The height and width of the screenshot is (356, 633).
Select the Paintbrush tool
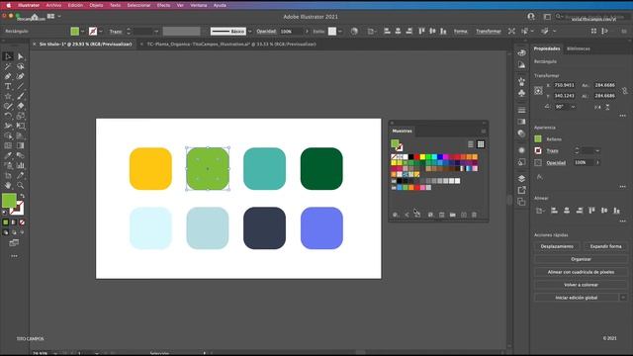(x=20, y=96)
